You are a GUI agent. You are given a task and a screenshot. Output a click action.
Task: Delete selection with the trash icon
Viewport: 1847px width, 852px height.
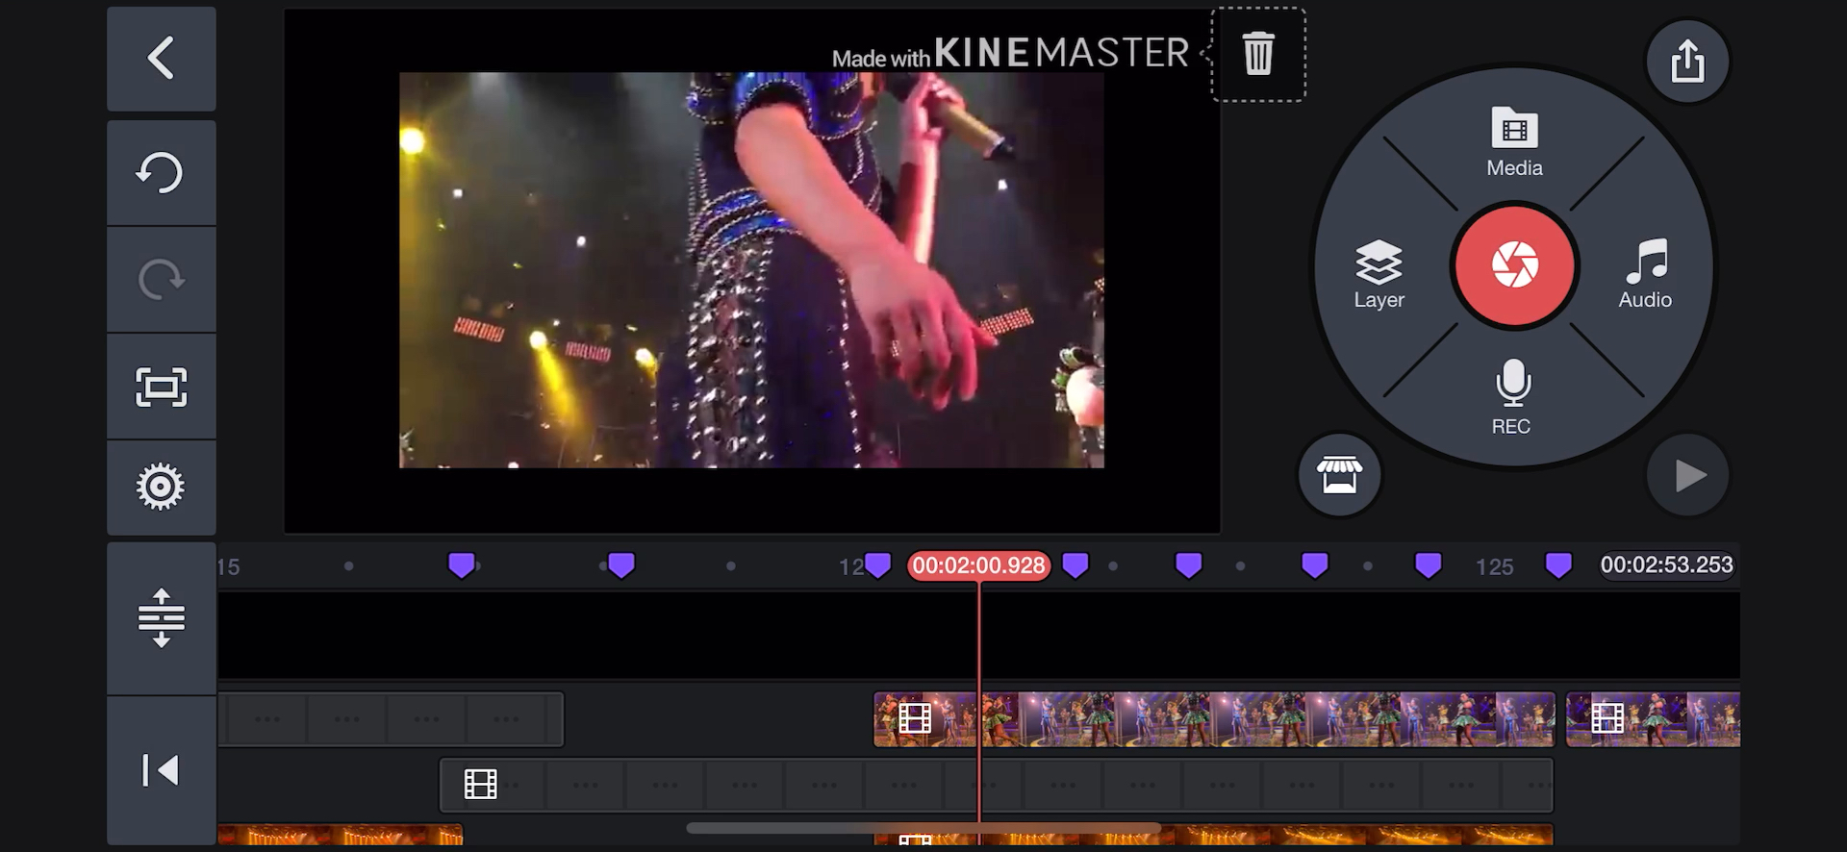pyautogui.click(x=1258, y=54)
